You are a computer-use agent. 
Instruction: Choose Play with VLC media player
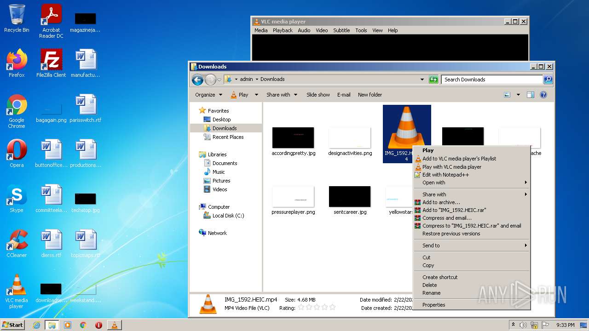(471, 167)
